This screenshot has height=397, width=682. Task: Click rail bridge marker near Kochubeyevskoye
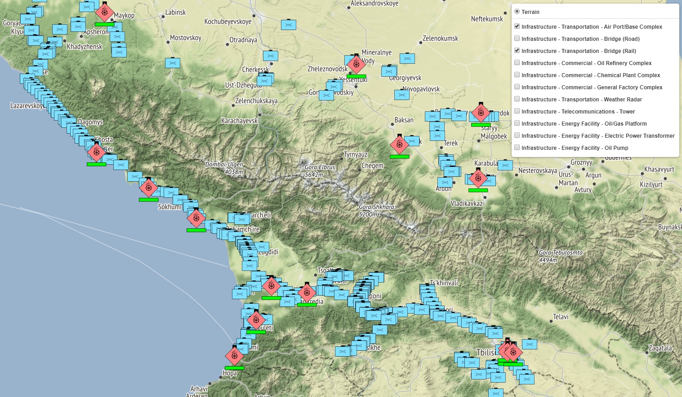point(288,24)
